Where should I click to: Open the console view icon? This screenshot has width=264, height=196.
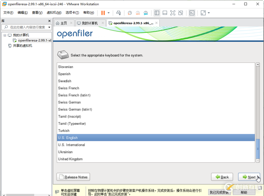click(x=192, y=13)
